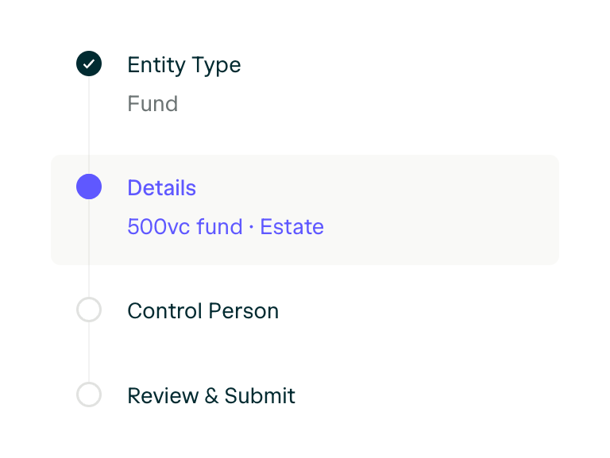Image resolution: width=610 pixels, height=458 pixels.
Task: Open the Entity Type step title
Action: click(x=183, y=65)
